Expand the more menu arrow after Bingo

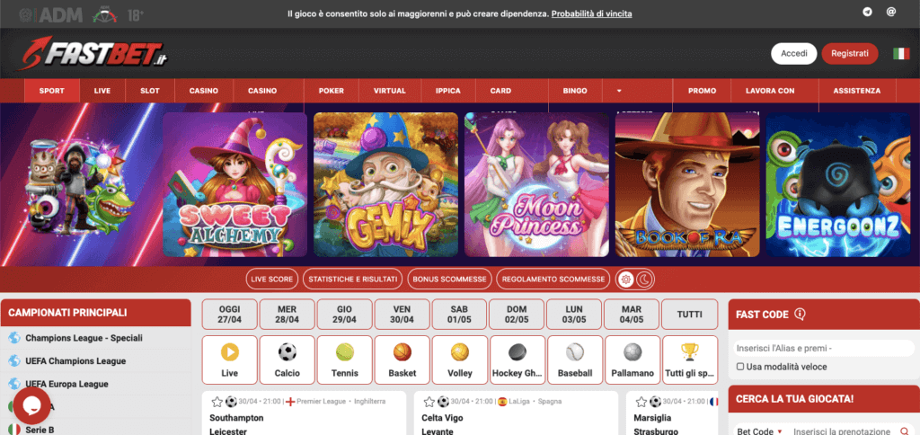[618, 91]
